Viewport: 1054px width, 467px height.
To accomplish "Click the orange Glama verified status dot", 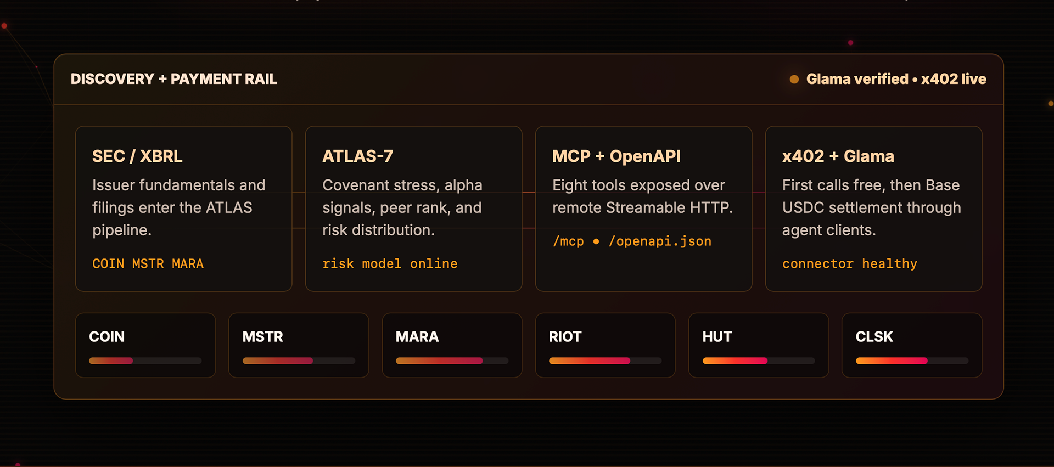I will [x=794, y=79].
